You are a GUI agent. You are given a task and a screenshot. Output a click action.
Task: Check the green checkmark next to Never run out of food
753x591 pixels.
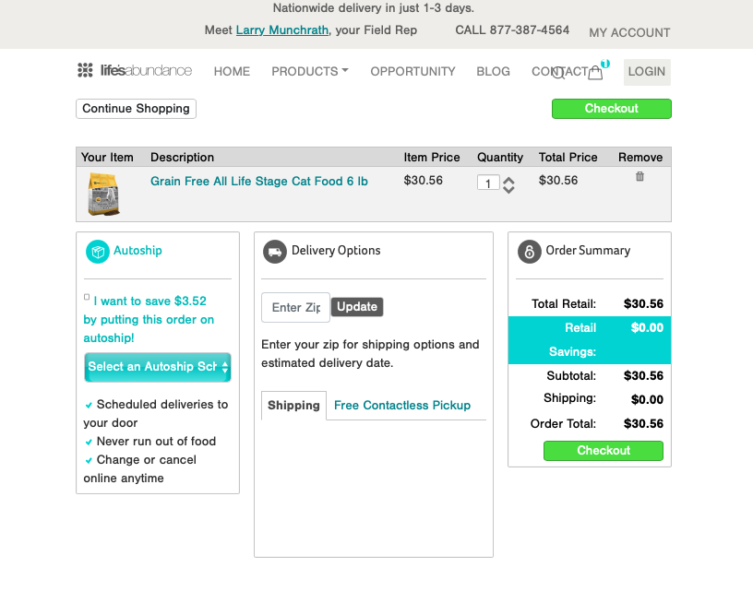point(88,442)
